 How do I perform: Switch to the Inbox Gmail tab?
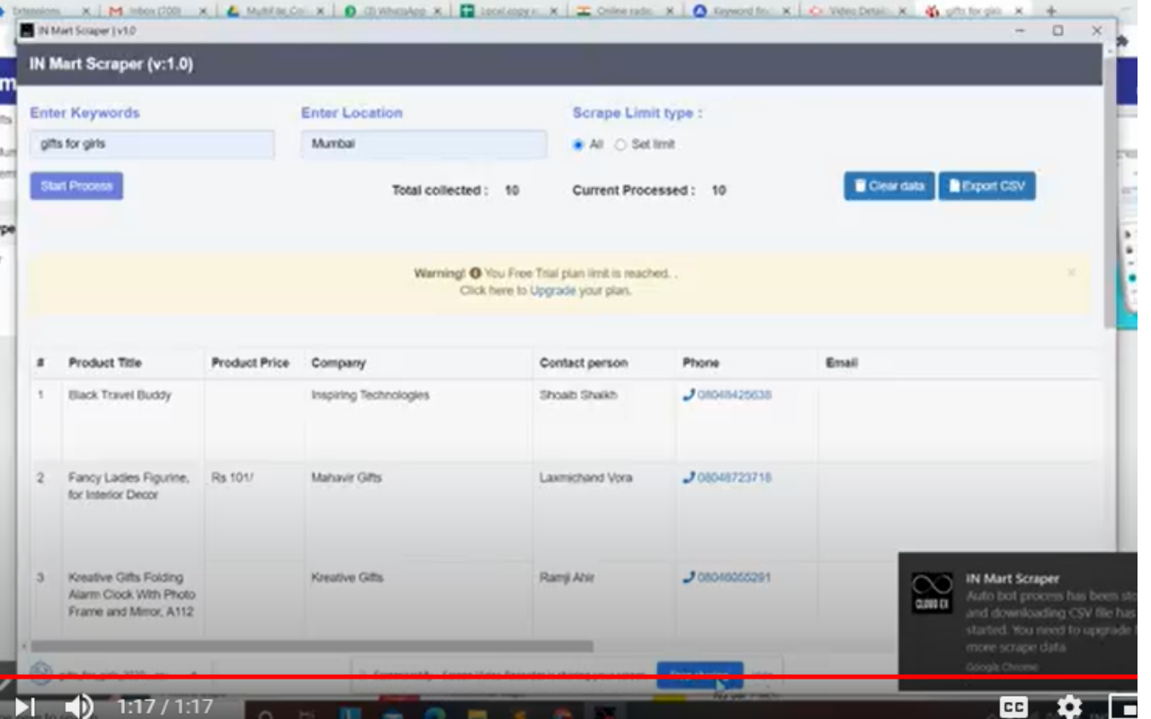156,12
